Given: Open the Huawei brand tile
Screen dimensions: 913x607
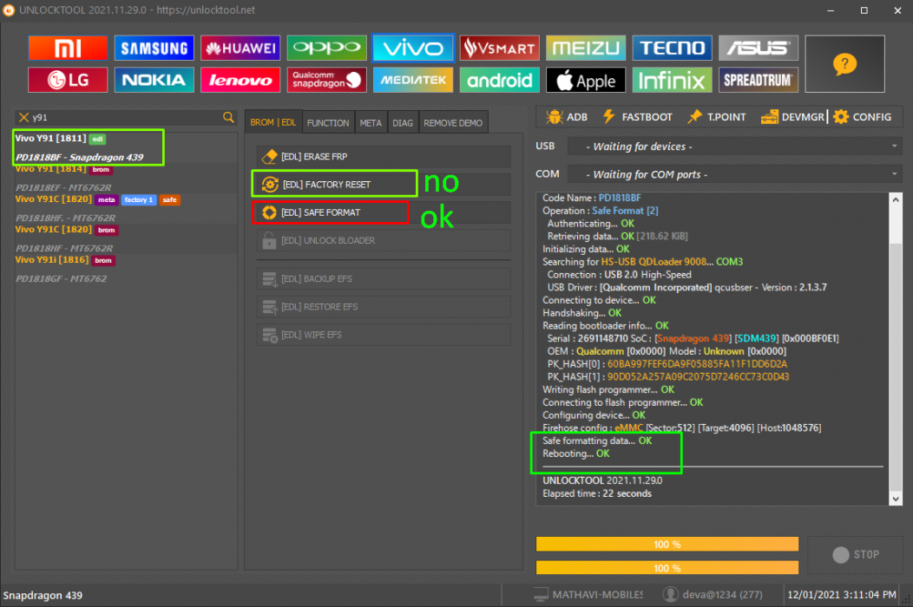Looking at the screenshot, I should tap(240, 48).
